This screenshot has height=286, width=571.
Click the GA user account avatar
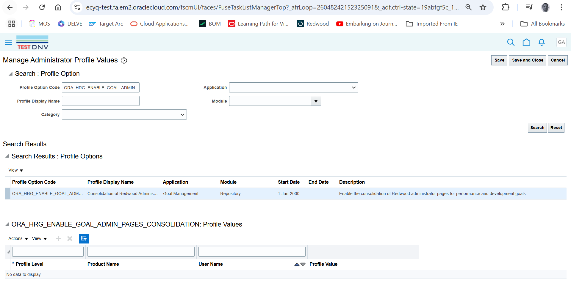(561, 42)
